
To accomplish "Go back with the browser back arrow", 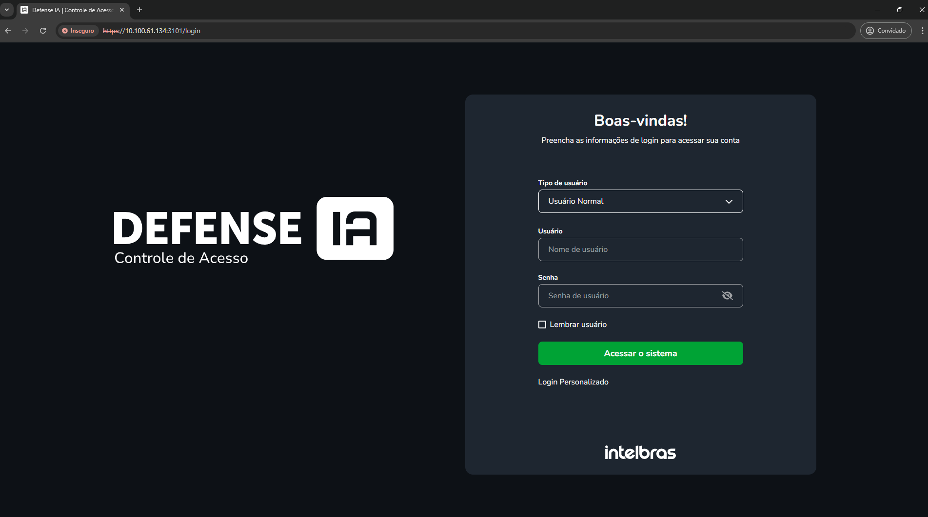I will coord(8,31).
